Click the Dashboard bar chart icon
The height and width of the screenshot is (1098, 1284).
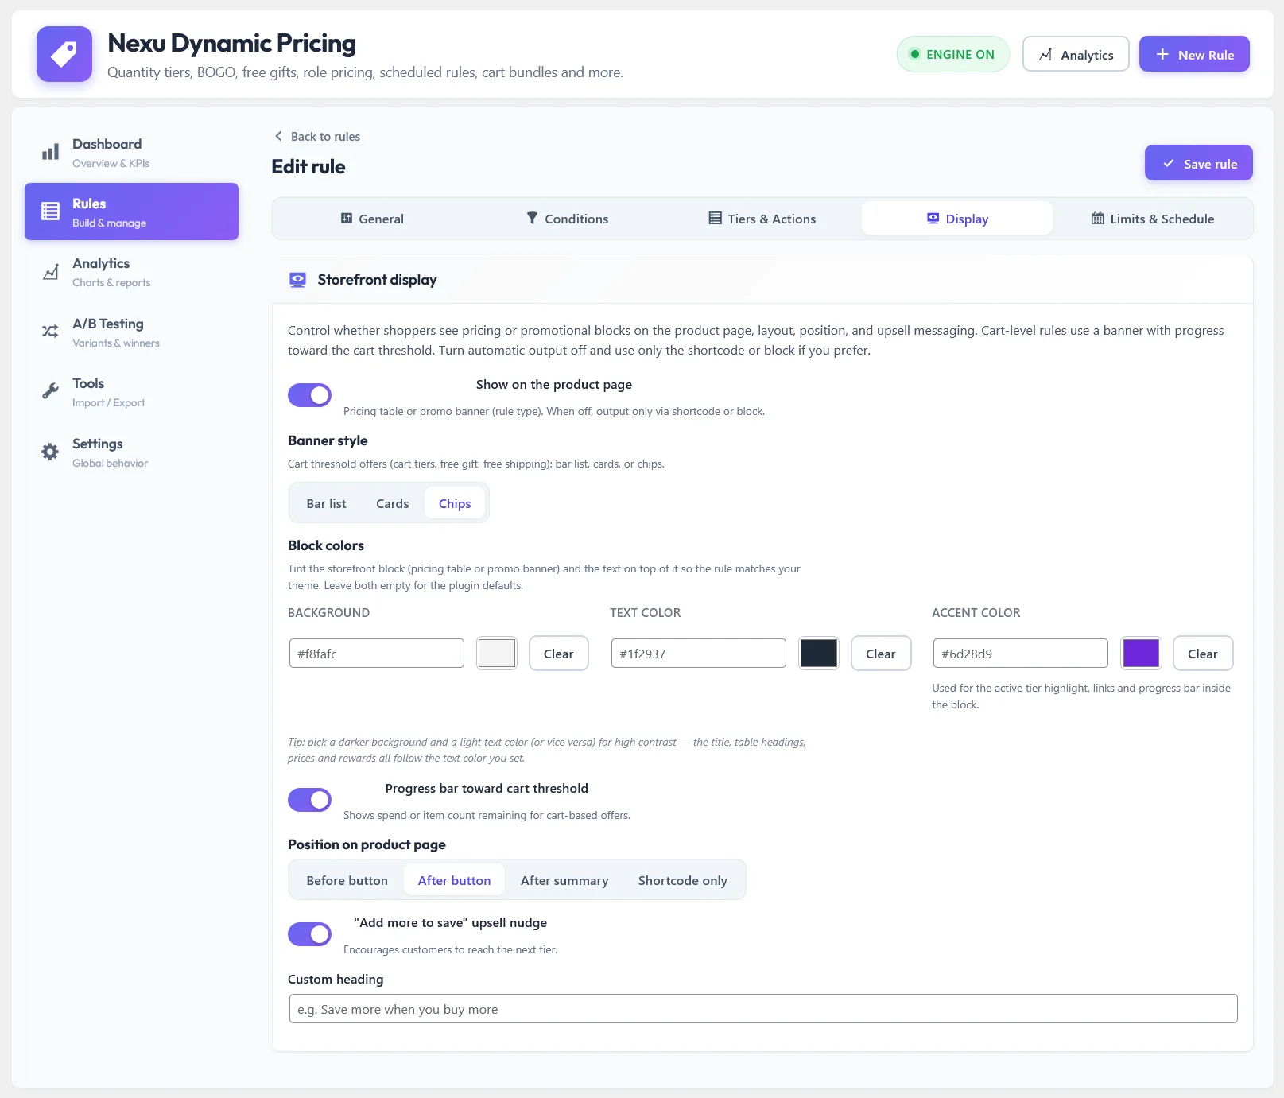[50, 152]
